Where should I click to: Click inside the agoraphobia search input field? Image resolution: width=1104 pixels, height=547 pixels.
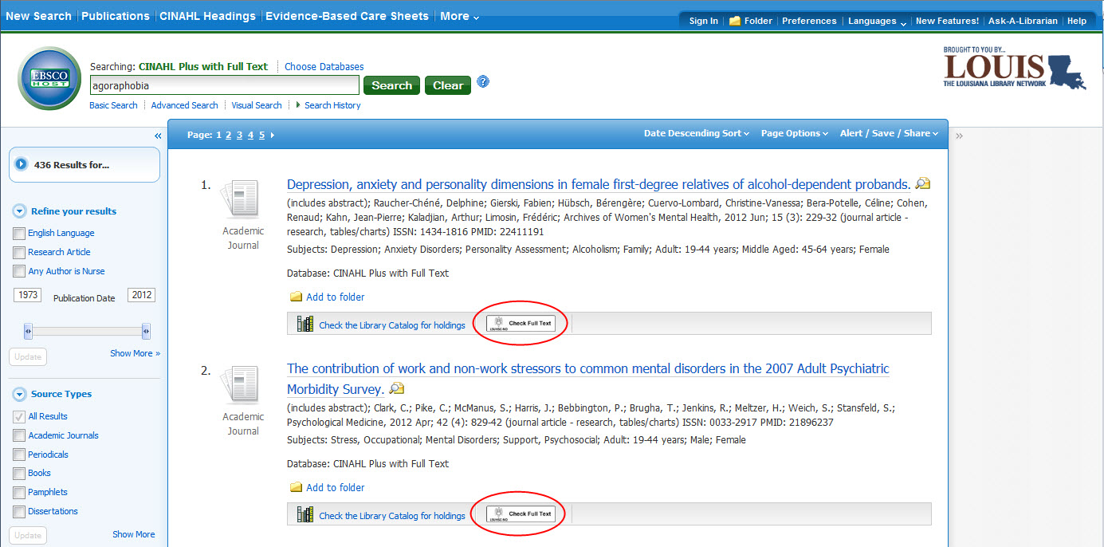(x=224, y=85)
